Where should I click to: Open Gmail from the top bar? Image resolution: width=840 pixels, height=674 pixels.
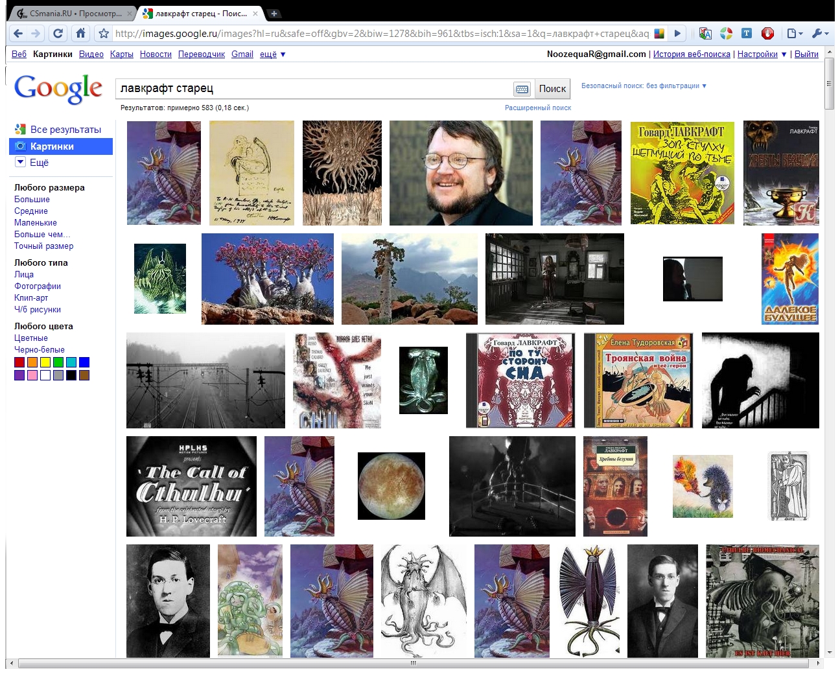242,54
